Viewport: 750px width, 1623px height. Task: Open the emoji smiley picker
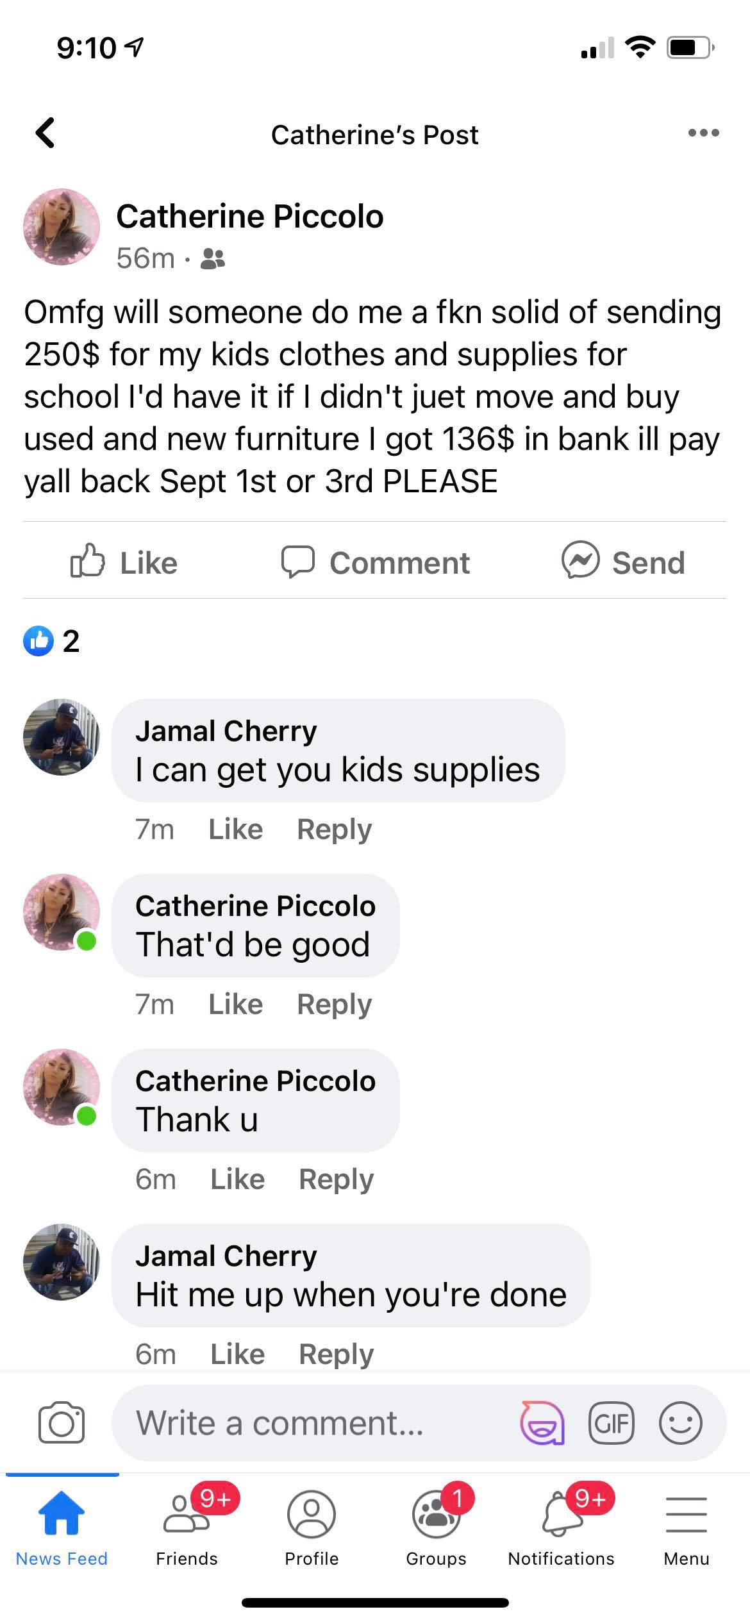click(x=681, y=1424)
